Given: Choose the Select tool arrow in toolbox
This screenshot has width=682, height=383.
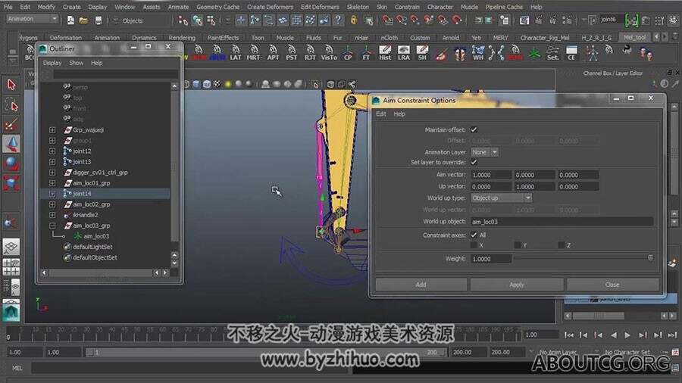Looking at the screenshot, I should point(11,84).
